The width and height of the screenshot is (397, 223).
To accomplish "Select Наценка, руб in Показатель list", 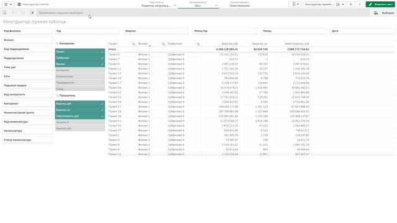I will pos(80,128).
